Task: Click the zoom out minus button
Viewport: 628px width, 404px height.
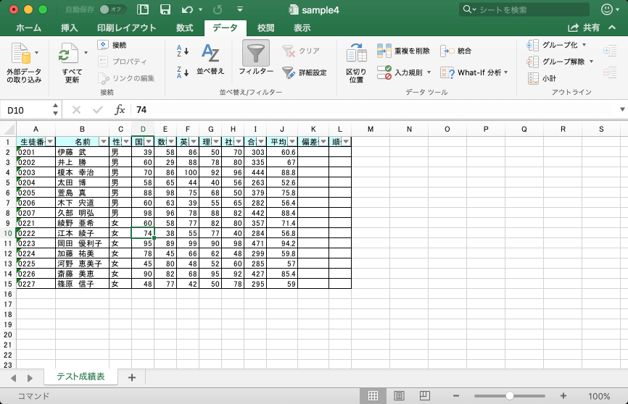Action: point(456,395)
